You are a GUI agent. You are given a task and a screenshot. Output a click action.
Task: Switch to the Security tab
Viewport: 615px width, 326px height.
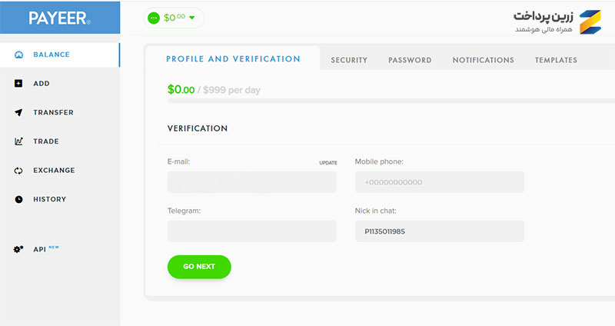coord(349,60)
